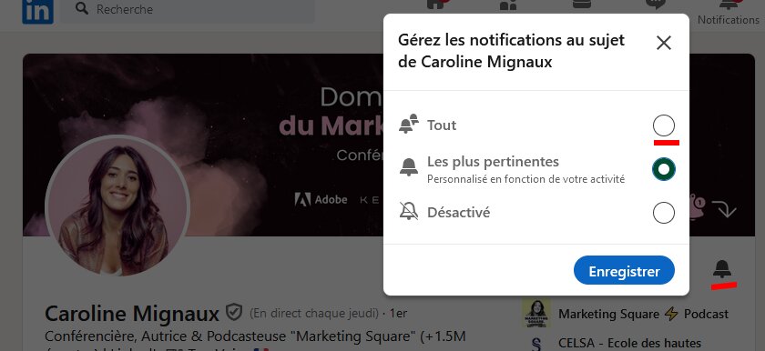Click the Recherche search field
This screenshot has width=765, height=351.
(x=188, y=11)
